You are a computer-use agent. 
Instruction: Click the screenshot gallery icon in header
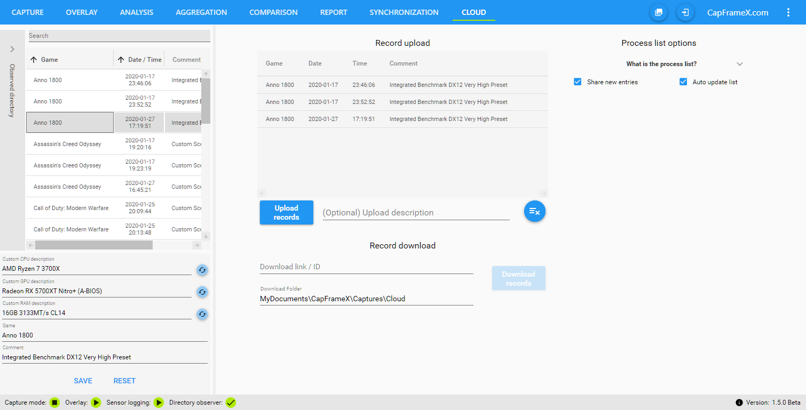pos(659,12)
